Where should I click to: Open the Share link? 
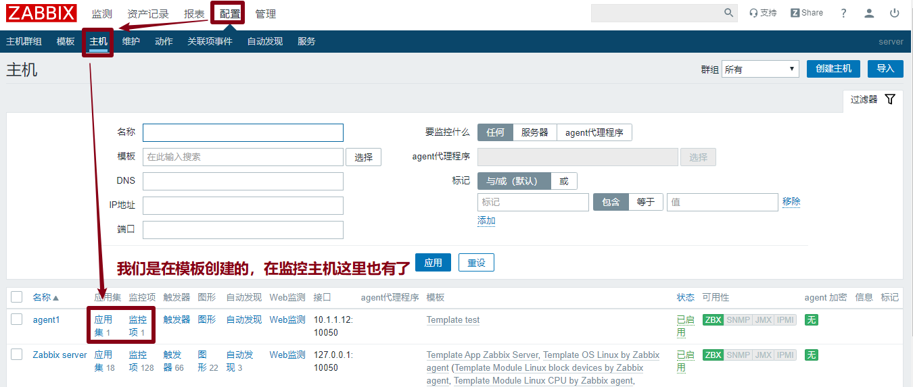pyautogui.click(x=807, y=13)
